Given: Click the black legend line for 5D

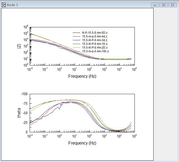Looking at the screenshot, I should tap(77, 33).
